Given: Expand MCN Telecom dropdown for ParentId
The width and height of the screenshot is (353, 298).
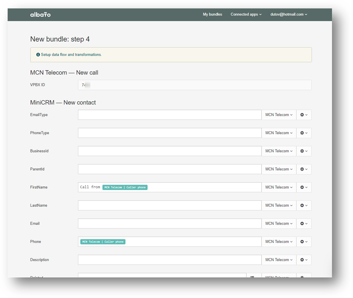Looking at the screenshot, I should point(279,169).
